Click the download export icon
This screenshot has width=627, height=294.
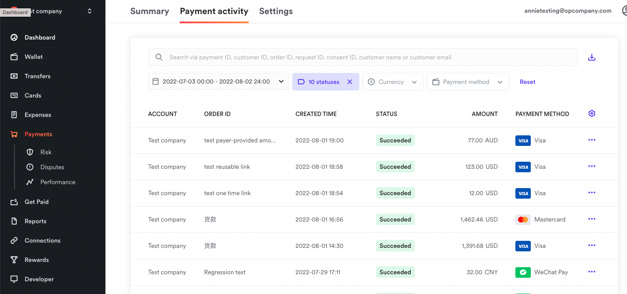pyautogui.click(x=592, y=57)
